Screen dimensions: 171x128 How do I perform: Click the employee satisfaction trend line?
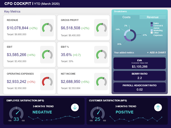point(54,118)
